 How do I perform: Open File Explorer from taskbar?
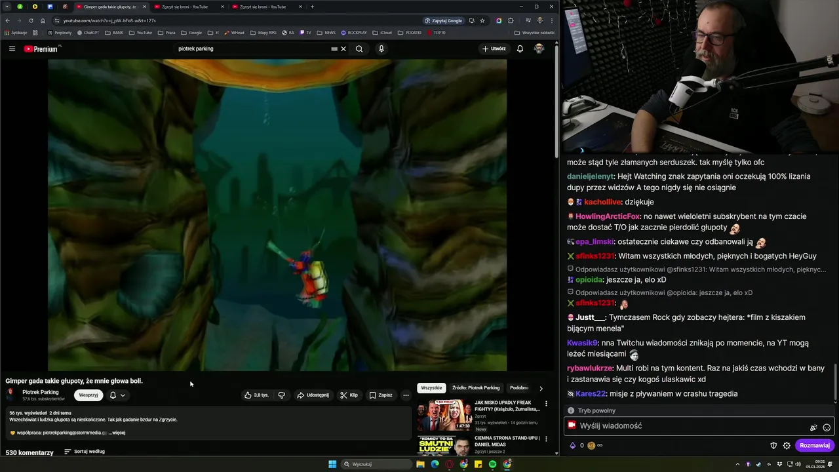pyautogui.click(x=420, y=464)
